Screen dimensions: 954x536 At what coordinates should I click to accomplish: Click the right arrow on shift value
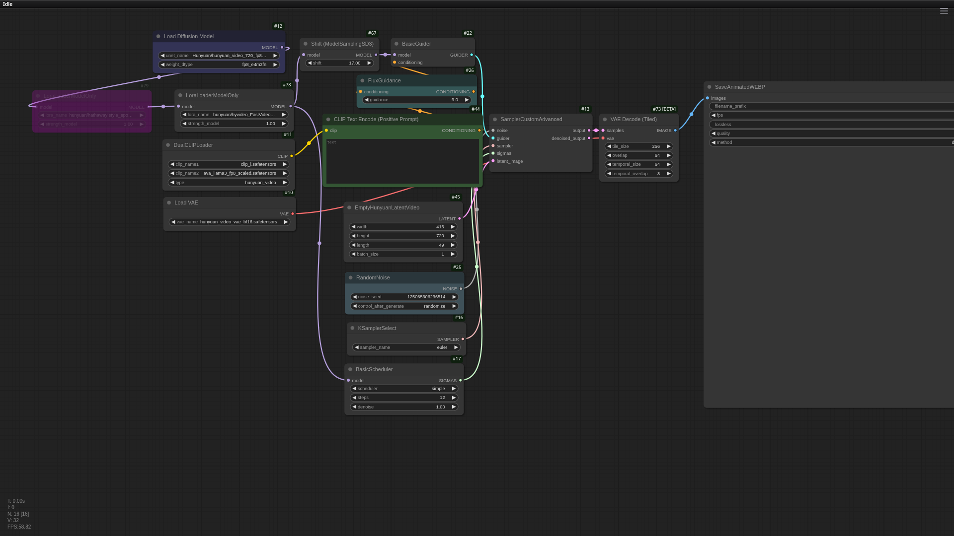pyautogui.click(x=369, y=63)
